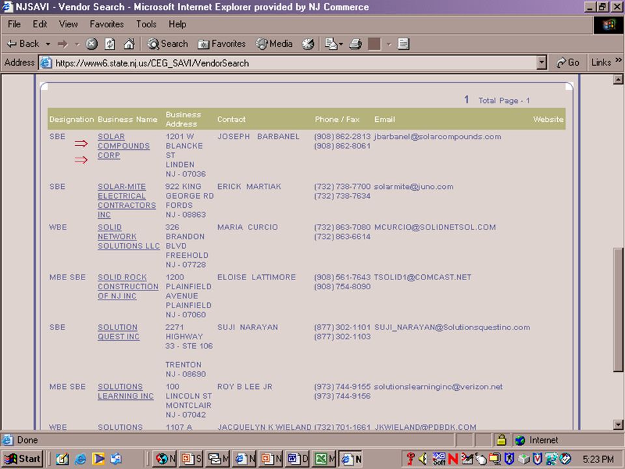625x469 pixels.
Task: Click the Windows logo throbber icon
Action: (608, 25)
